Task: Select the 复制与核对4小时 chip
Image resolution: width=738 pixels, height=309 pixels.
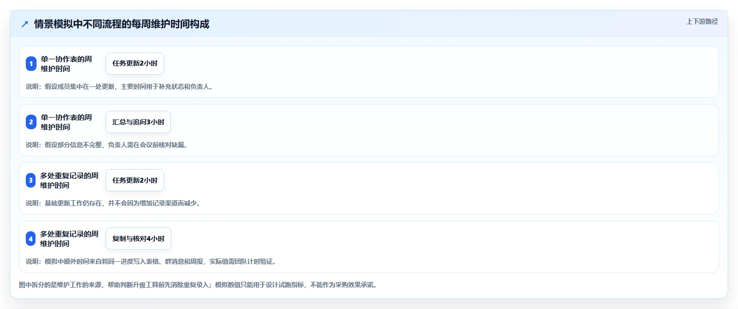Action: [138, 239]
